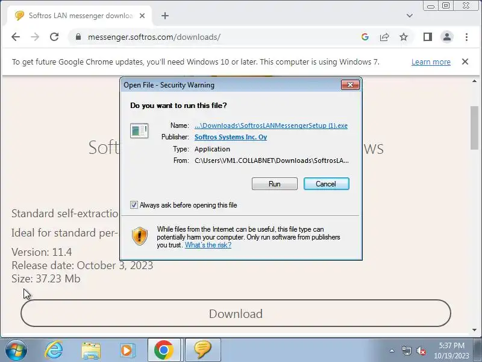The image size is (482, 362).
Task: Click the Run button in the security dialog
Action: [275, 184]
